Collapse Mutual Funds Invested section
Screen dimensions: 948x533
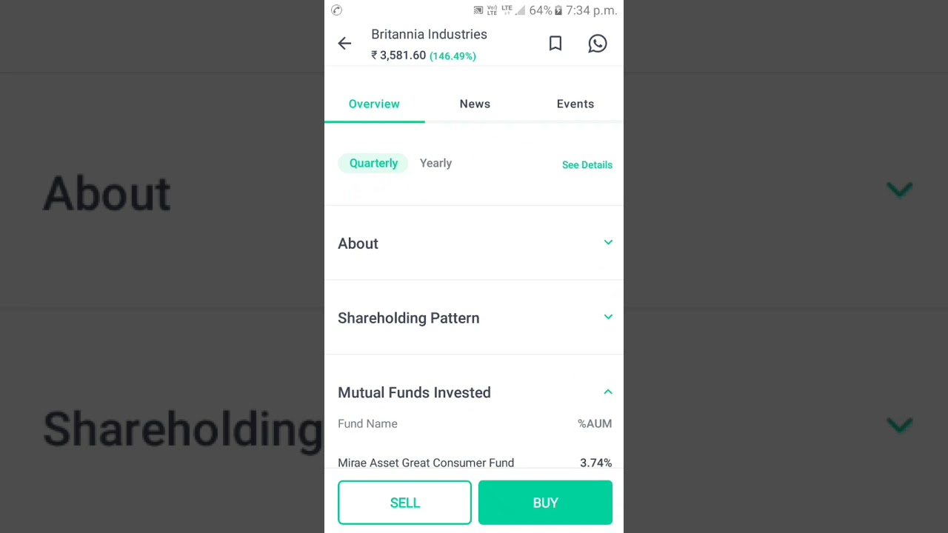(x=608, y=392)
